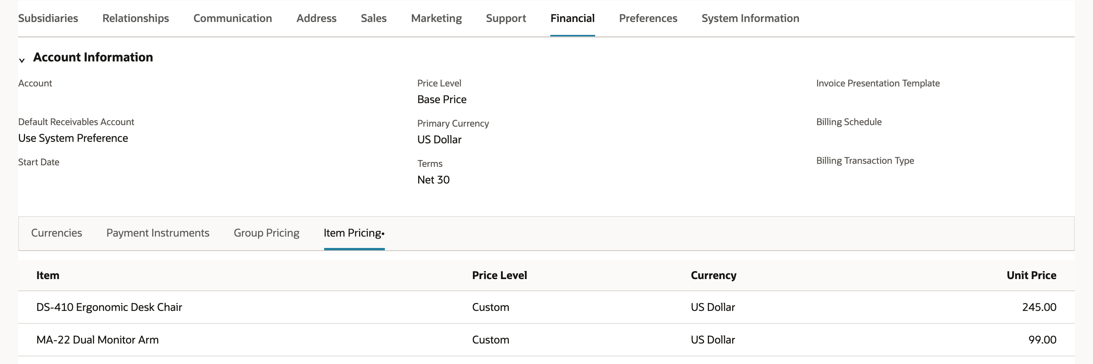Click the Account field label
The image size is (1093, 364).
pos(35,83)
